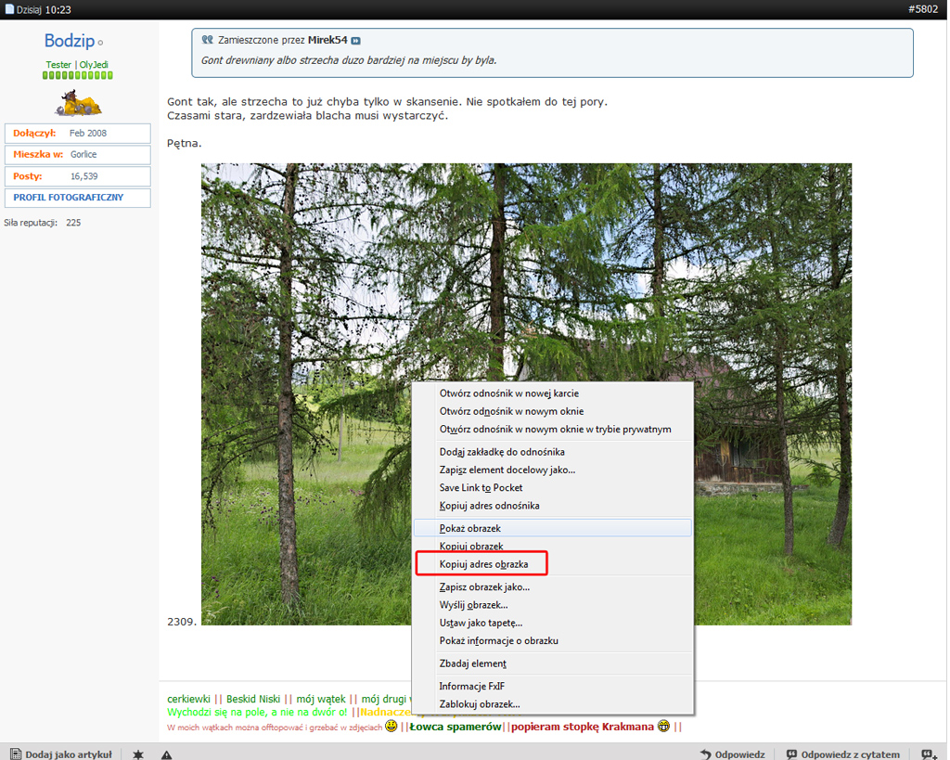Click the star reputation icon in post footer
Viewport: 950px width, 760px height.
138,754
